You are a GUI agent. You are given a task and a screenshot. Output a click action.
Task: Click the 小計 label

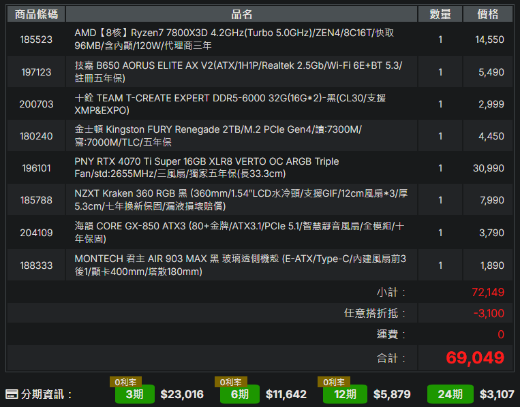[391, 292]
